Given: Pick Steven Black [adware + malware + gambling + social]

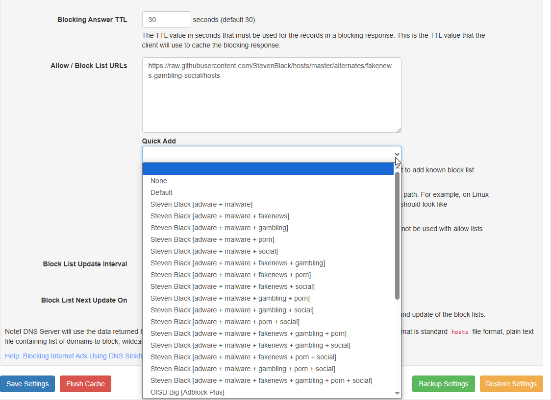Looking at the screenshot, I should pyautogui.click(x=268, y=310).
